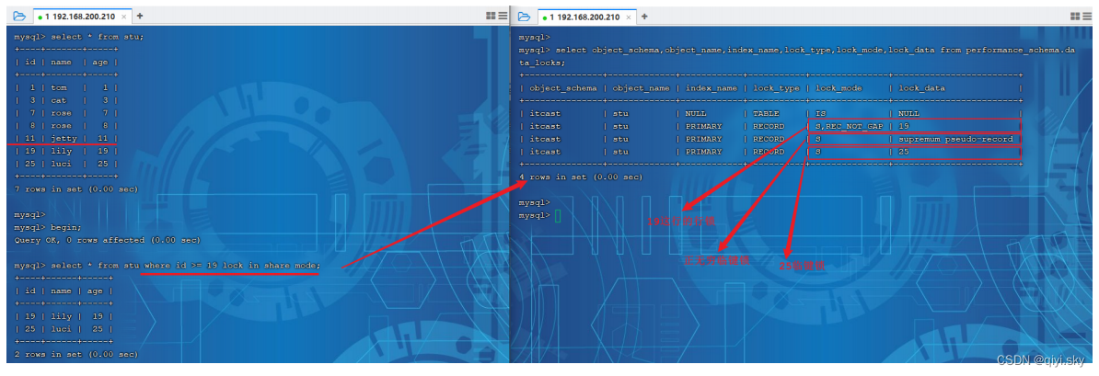Image resolution: width=1099 pixels, height=376 pixels.
Task: Switch to right pane tab 1 192.168.200.210
Action: pos(585,17)
